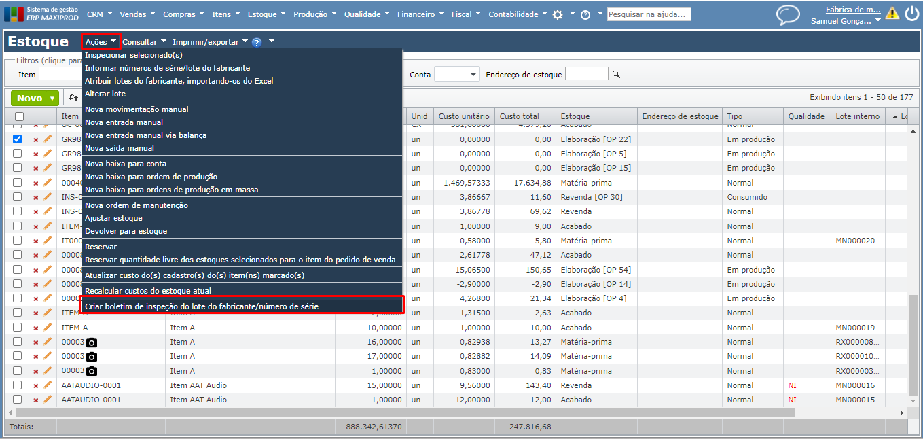Screen dimensions: 923x439
Task: Click the green Novo button
Action: click(29, 99)
